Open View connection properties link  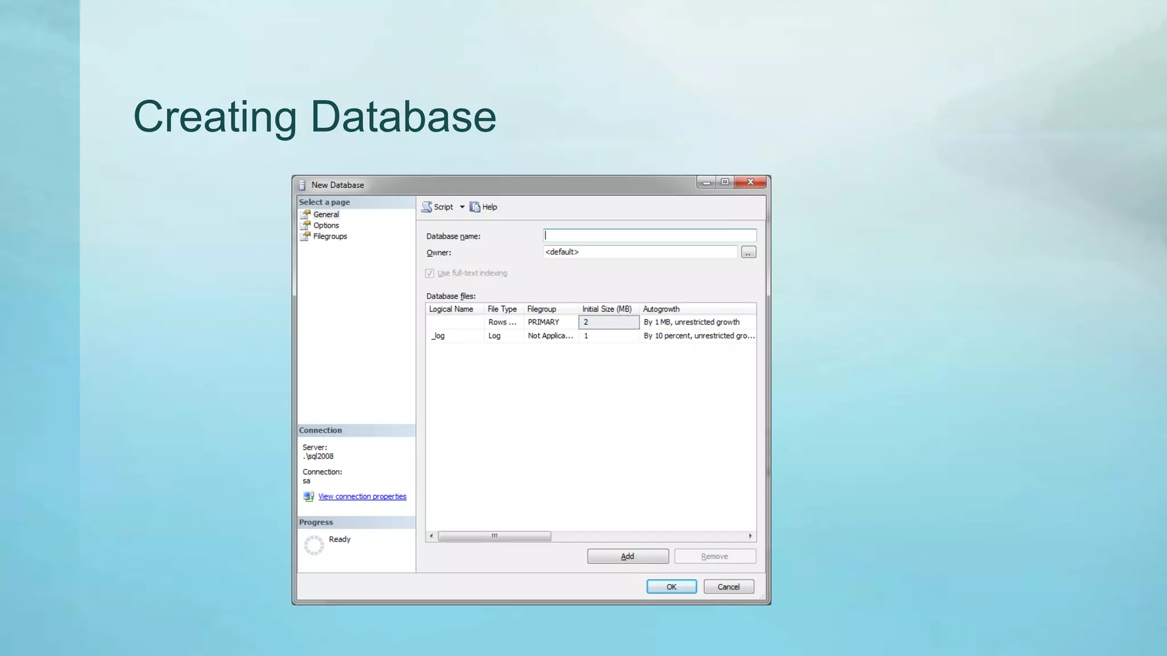click(362, 497)
